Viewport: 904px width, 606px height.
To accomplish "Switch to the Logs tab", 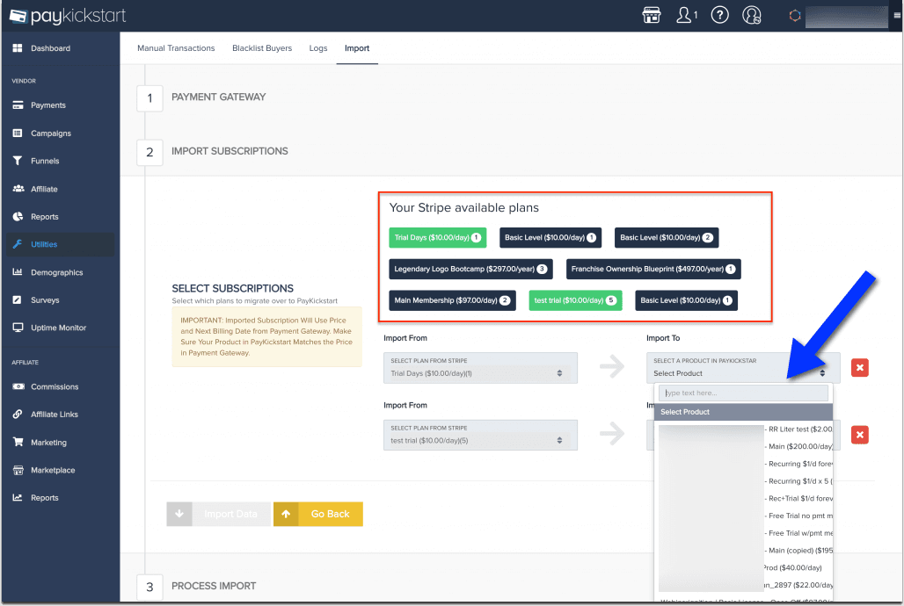I will pyautogui.click(x=317, y=47).
